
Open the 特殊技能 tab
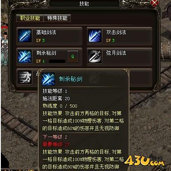click(x=57, y=18)
